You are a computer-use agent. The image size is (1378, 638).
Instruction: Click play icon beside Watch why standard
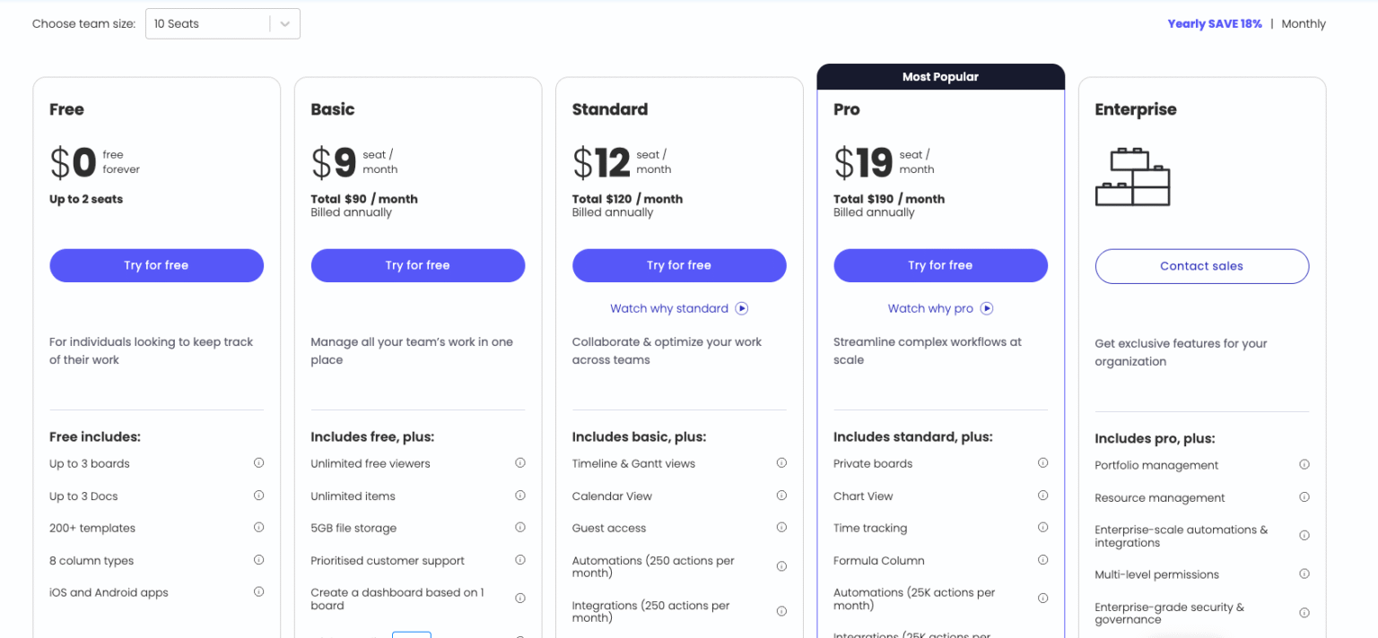742,308
